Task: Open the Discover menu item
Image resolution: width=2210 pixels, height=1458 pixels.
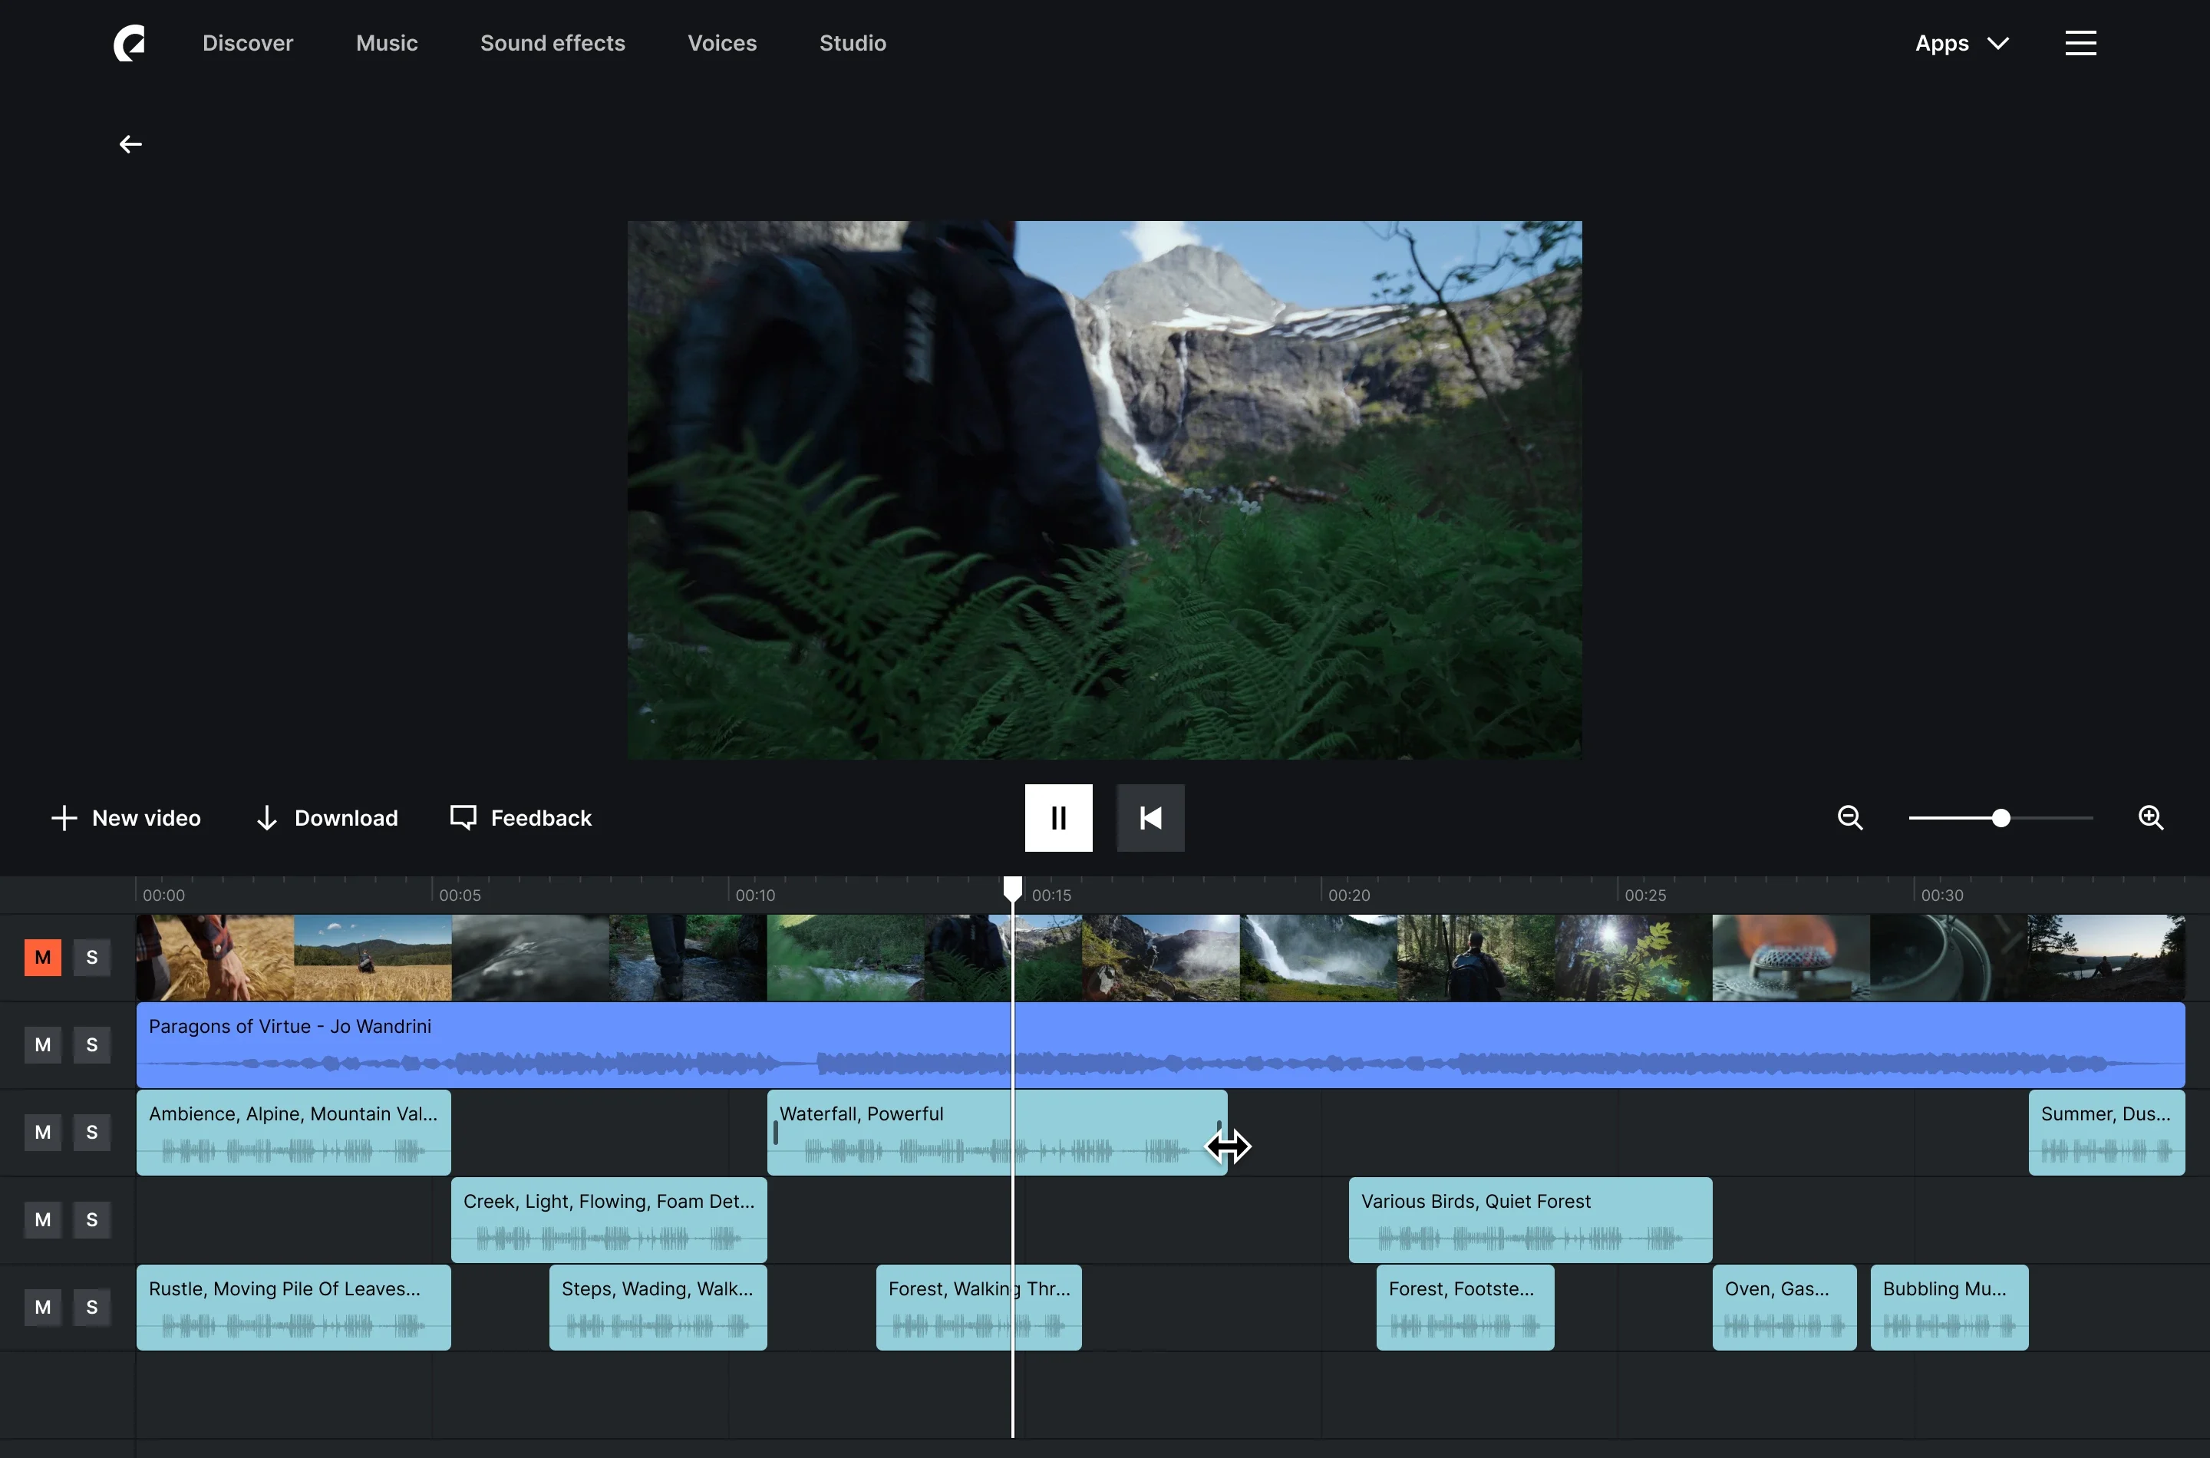Action: click(247, 43)
